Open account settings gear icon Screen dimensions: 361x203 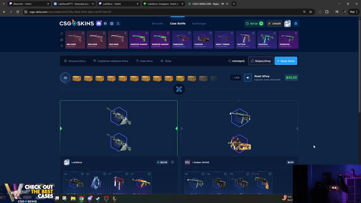[296, 23]
